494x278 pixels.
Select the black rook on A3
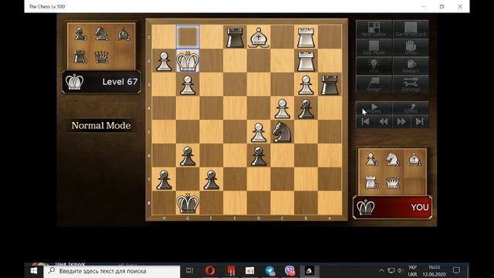(x=330, y=84)
